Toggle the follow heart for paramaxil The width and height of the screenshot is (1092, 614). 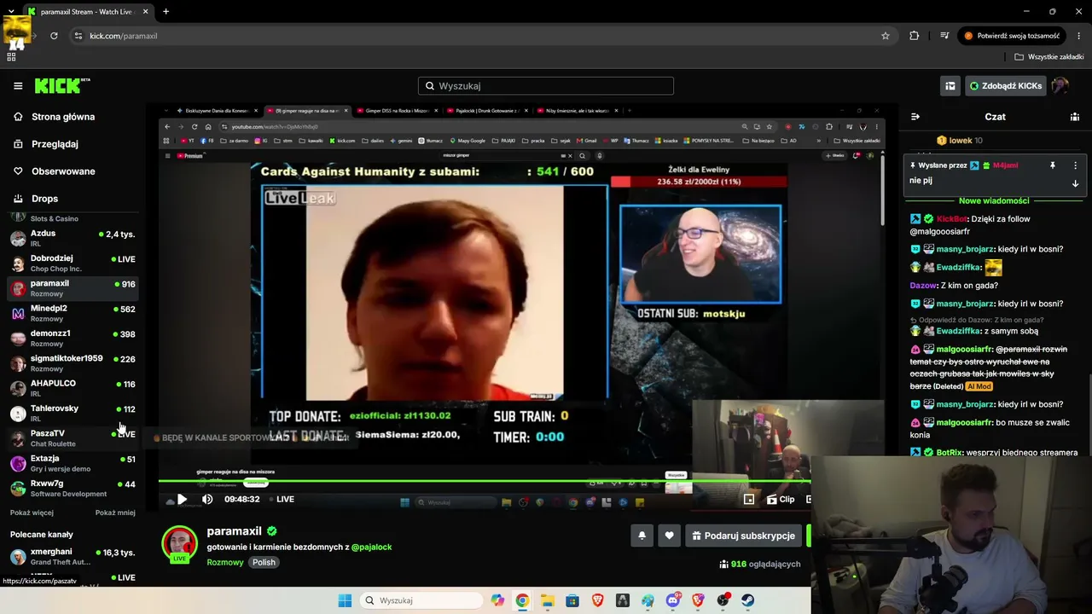(x=669, y=536)
